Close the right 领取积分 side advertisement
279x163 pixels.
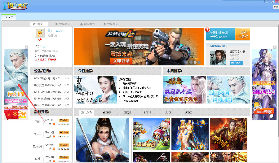coord(275,47)
